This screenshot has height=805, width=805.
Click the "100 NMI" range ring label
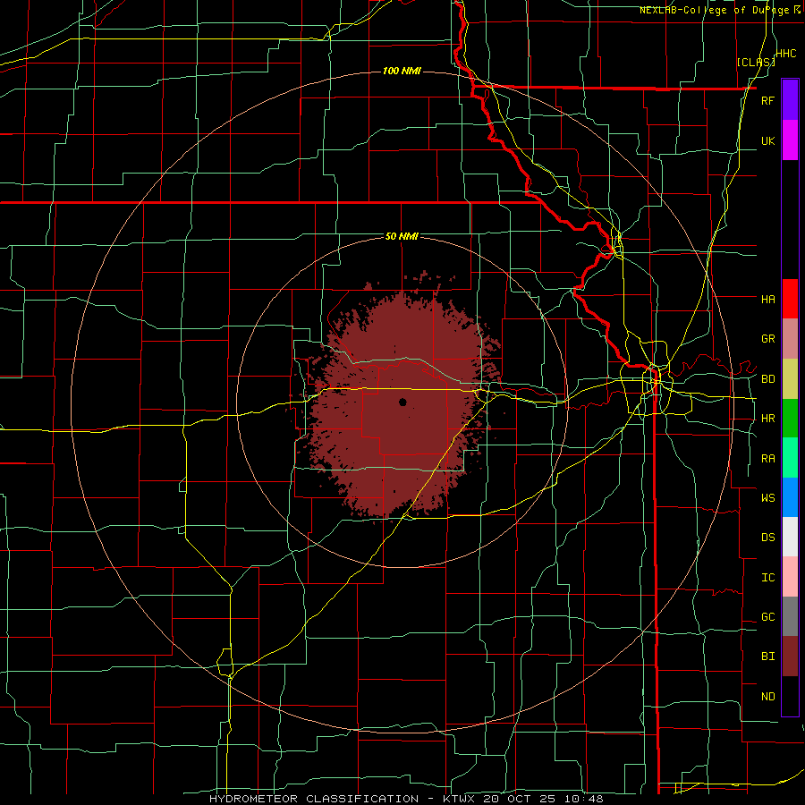point(402,71)
